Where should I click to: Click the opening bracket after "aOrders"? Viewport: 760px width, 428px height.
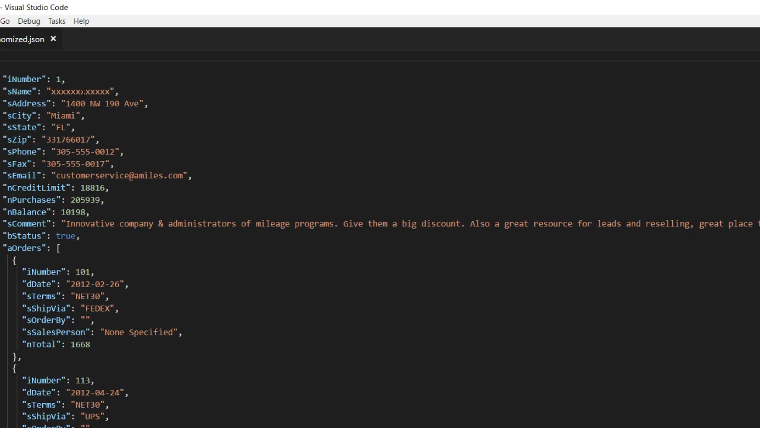(58, 248)
